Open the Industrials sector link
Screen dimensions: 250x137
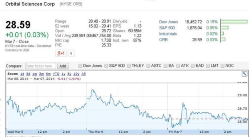click(x=168, y=34)
